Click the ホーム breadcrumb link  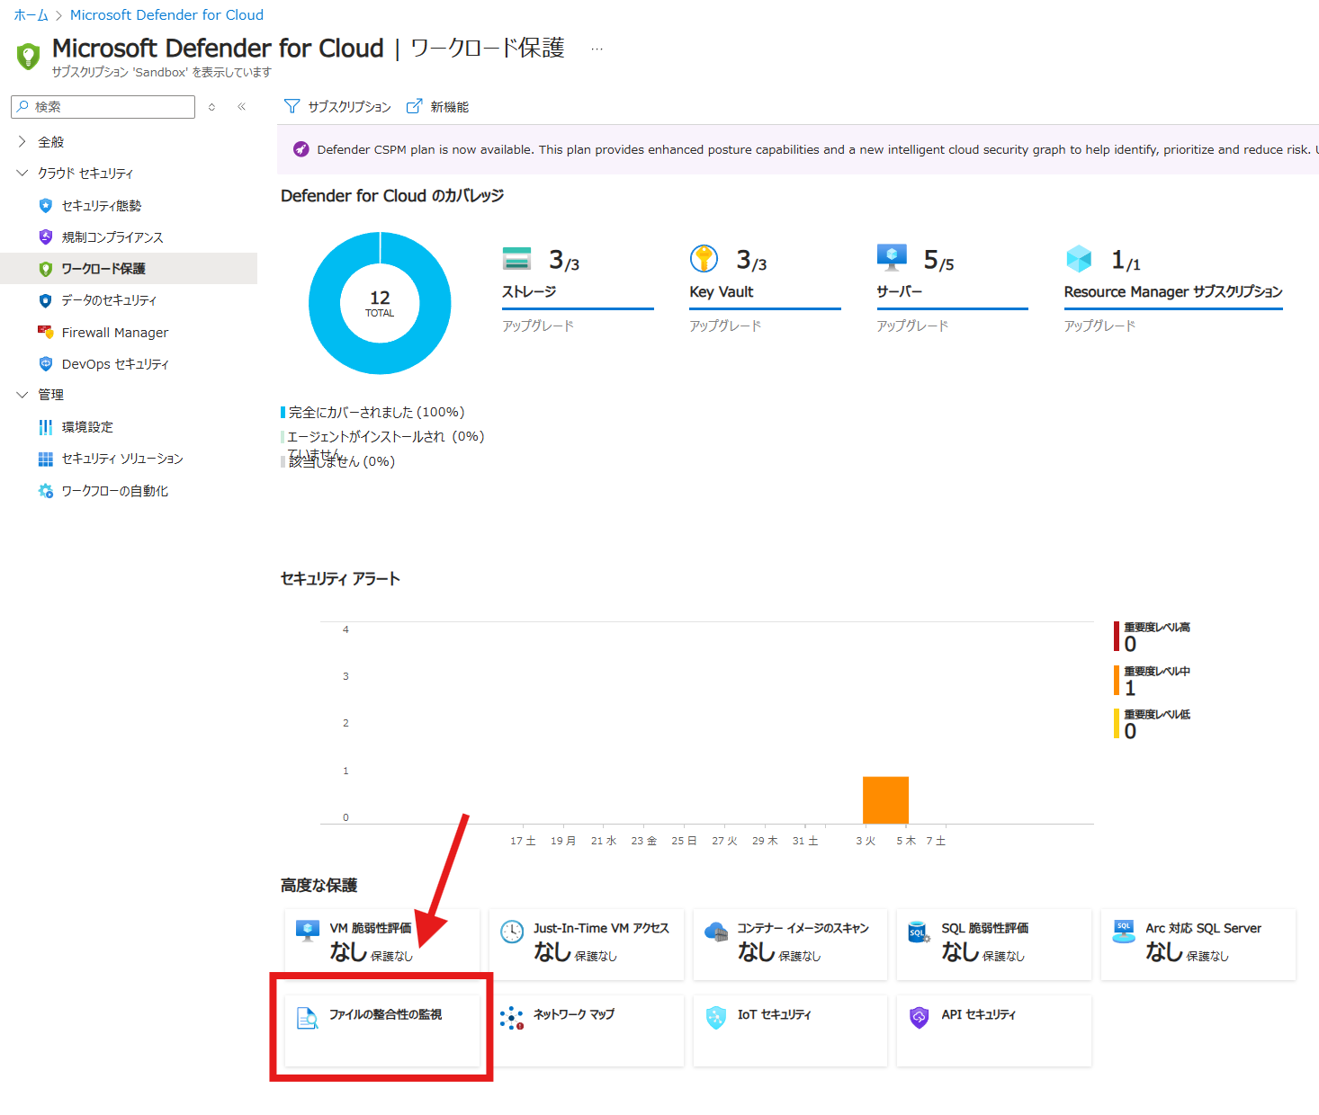tap(31, 15)
